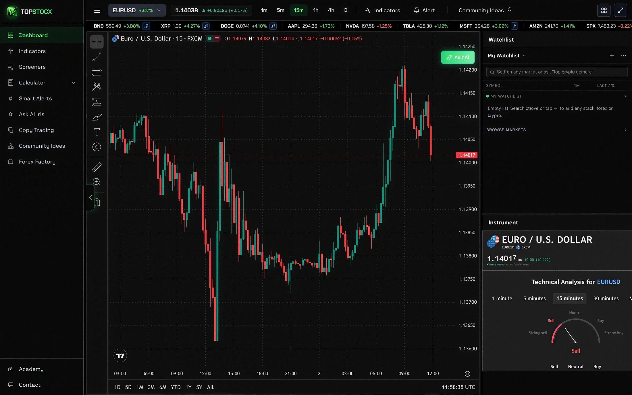Switch analysis to 1 minute tab
The image size is (632, 395).
502,298
